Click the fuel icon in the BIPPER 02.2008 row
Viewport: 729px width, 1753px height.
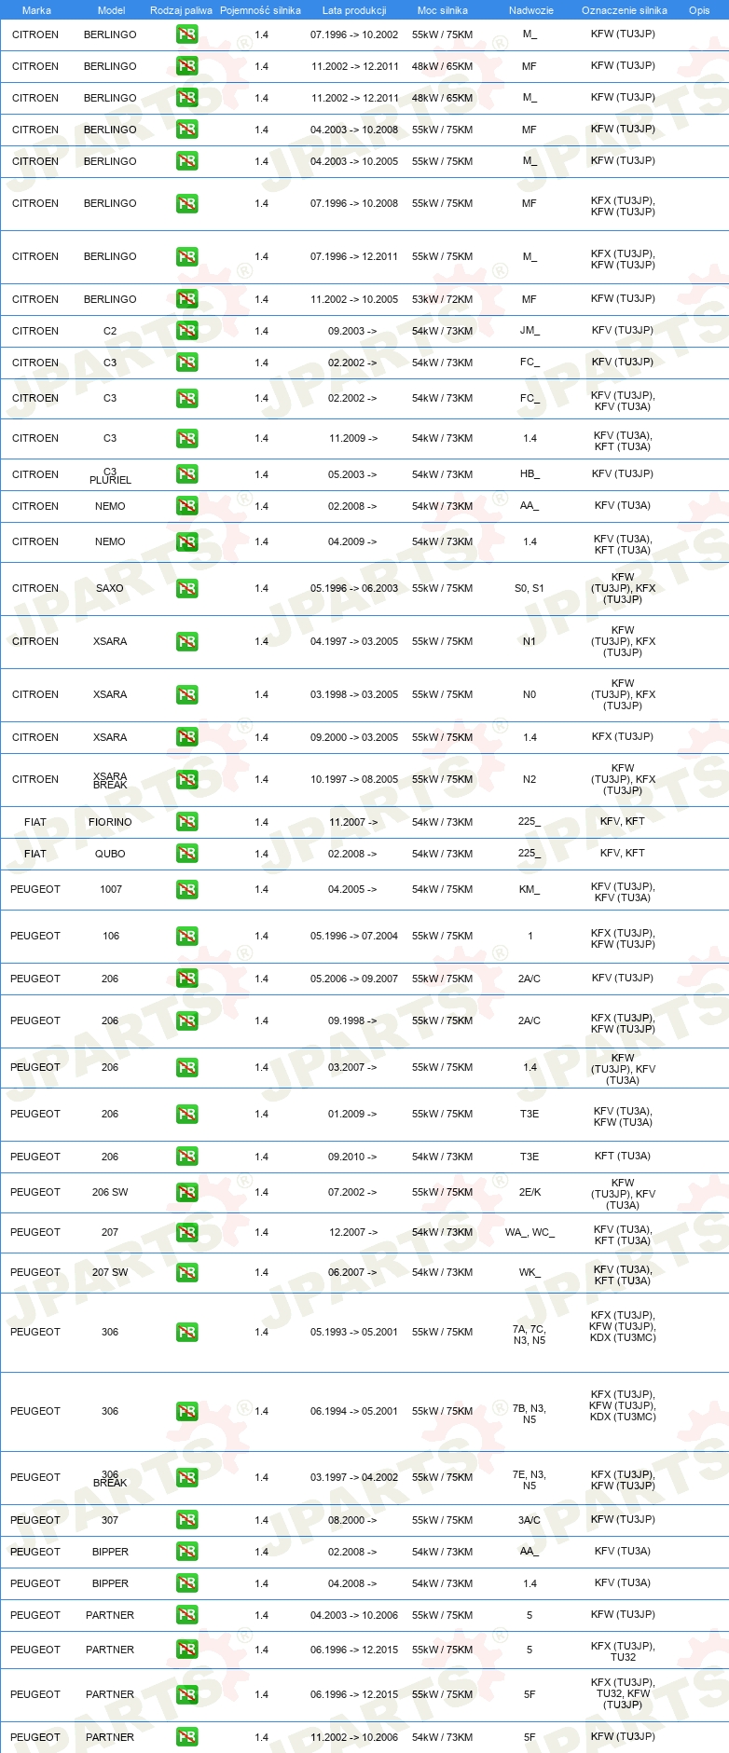(x=186, y=1552)
